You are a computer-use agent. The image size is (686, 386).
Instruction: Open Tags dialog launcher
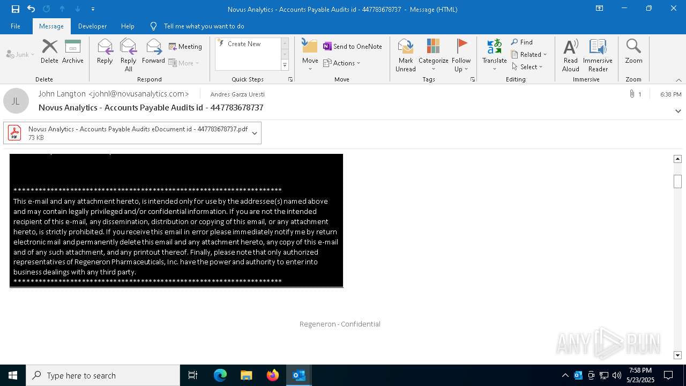(x=473, y=79)
